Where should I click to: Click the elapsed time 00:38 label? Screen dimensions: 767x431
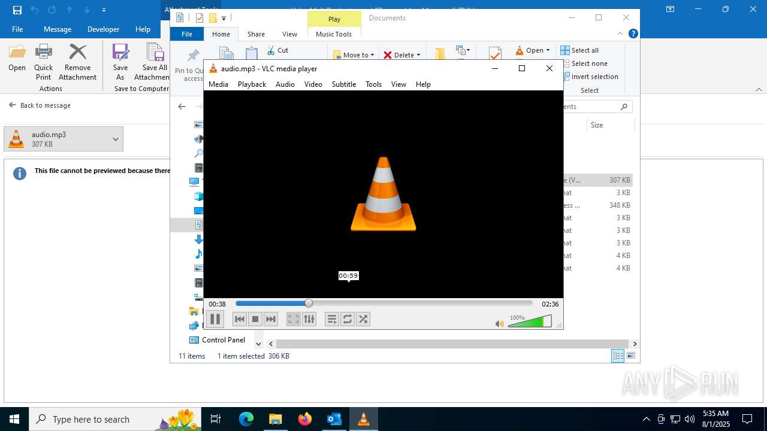[217, 304]
